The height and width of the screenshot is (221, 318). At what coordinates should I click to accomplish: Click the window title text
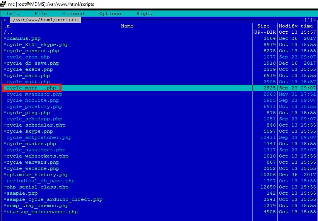point(51,4)
